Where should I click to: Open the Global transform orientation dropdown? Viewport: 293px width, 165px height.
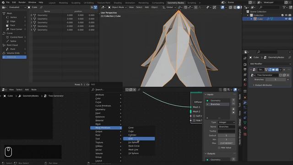coord(169,7)
